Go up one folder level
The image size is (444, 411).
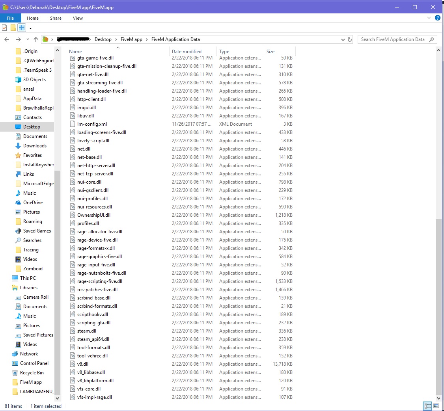(35, 39)
